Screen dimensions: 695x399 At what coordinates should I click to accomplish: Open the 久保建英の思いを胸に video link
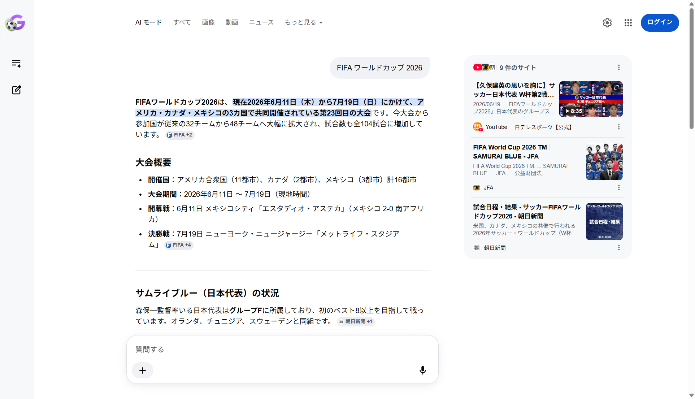coord(514,90)
